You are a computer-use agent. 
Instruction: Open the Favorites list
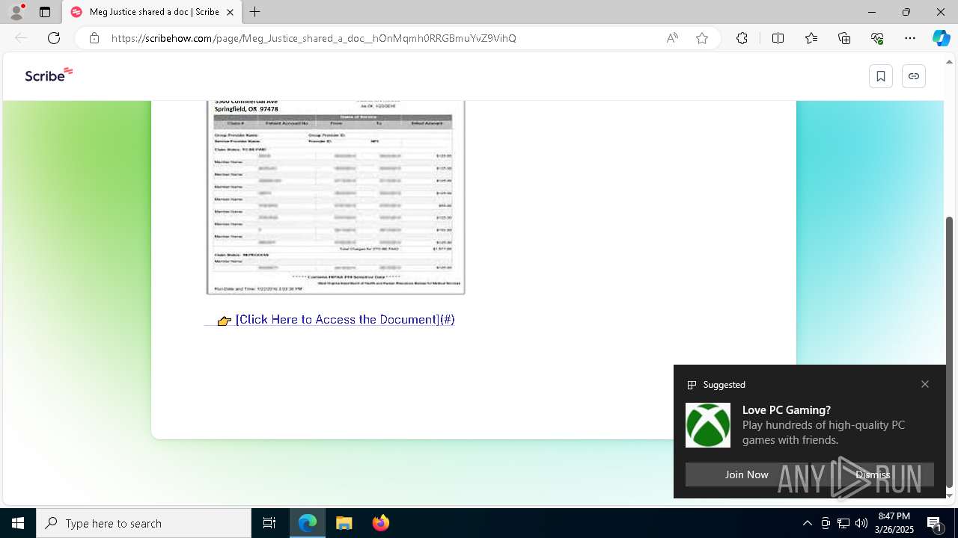coord(811,38)
